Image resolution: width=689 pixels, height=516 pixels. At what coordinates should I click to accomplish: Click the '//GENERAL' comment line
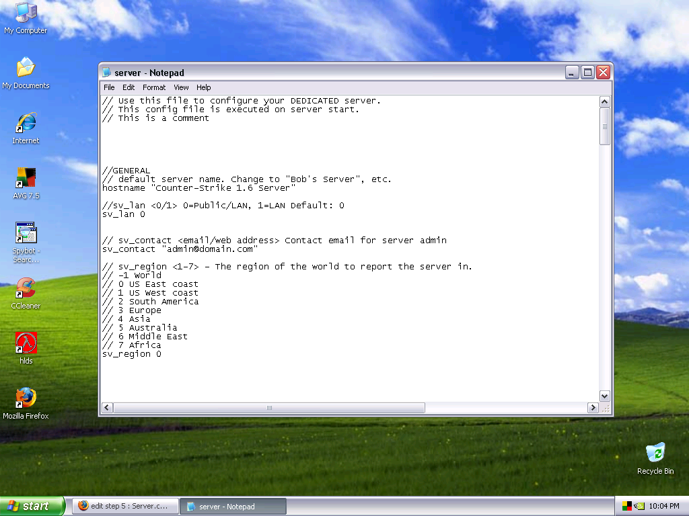(x=126, y=170)
